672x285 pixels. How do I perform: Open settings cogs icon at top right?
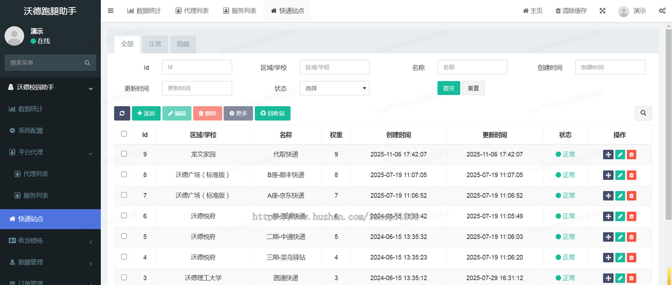662,11
